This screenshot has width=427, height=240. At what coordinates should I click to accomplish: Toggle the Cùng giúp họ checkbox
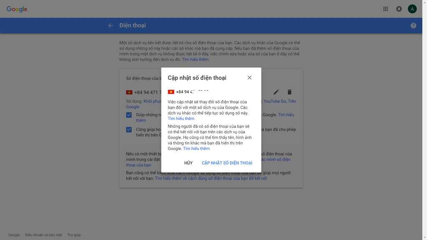point(129,130)
